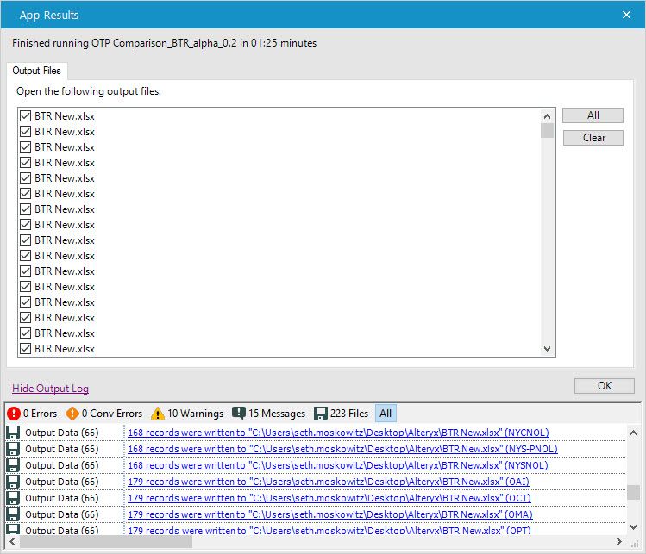
Task: Select the All log filter
Action: pyautogui.click(x=386, y=414)
